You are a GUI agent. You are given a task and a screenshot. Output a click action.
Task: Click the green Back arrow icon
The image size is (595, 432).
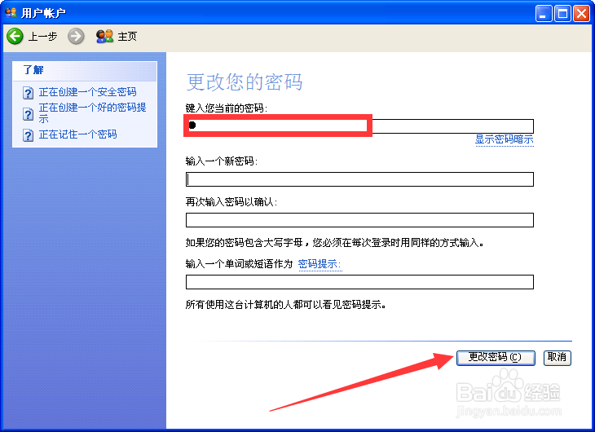point(15,37)
